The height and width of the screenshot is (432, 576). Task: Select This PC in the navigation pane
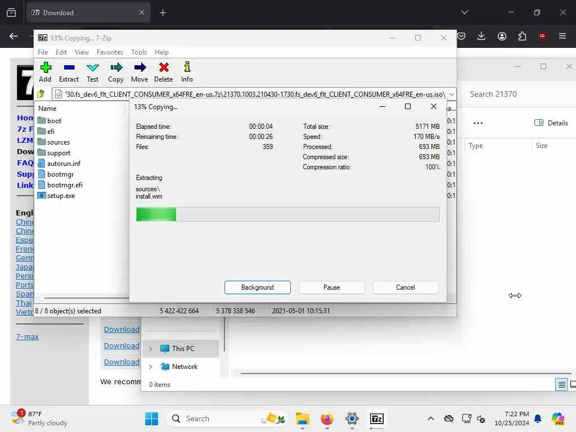(x=181, y=349)
